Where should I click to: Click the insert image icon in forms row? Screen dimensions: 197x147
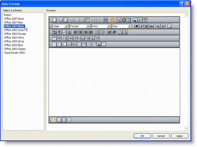click(99, 44)
